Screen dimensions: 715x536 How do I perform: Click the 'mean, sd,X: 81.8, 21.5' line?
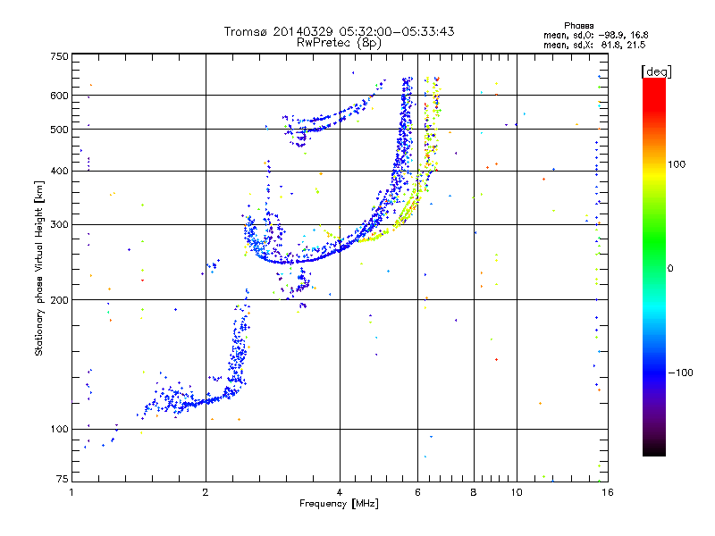tap(594, 45)
